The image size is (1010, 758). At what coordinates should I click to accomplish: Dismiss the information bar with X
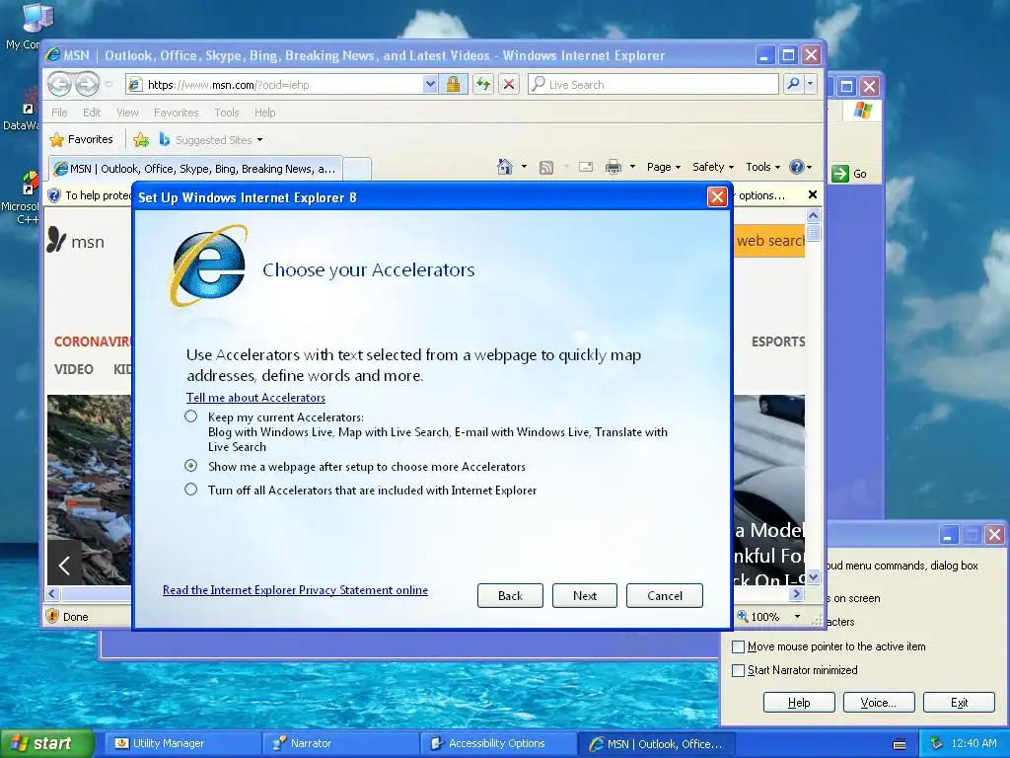[x=813, y=194]
